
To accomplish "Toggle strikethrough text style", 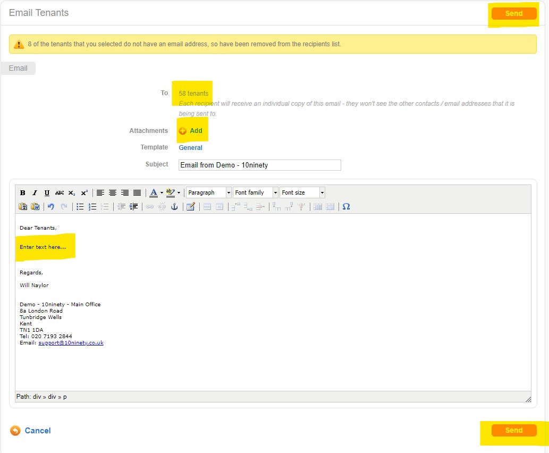I will 60,192.
